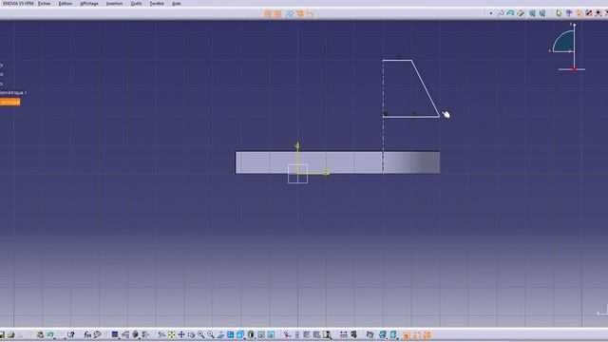Select the Rotate view tool
This screenshot has height=342, width=608.
[x=191, y=334]
